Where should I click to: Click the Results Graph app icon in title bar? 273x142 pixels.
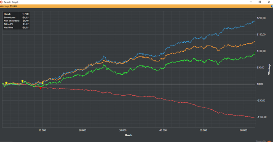[x=1, y=2]
